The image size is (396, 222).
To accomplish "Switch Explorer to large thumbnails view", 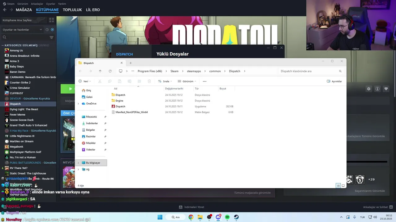I will tap(343, 186).
